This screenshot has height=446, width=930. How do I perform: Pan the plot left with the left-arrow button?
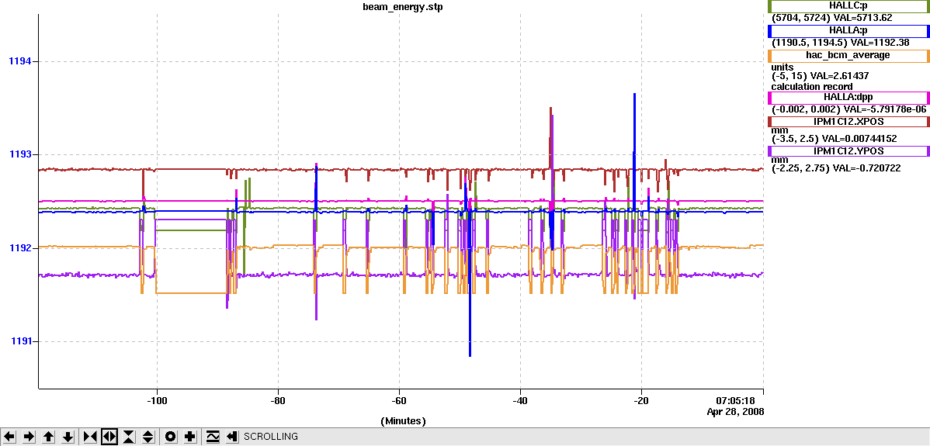point(9,437)
